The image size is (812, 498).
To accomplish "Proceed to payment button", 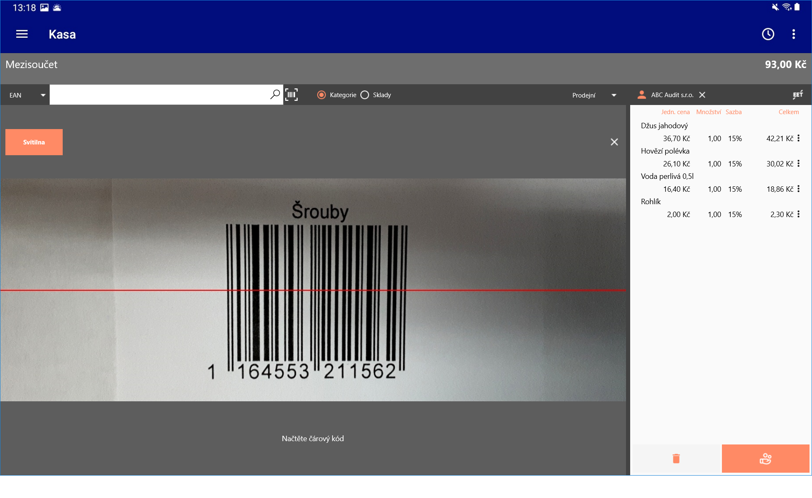I will (x=766, y=458).
